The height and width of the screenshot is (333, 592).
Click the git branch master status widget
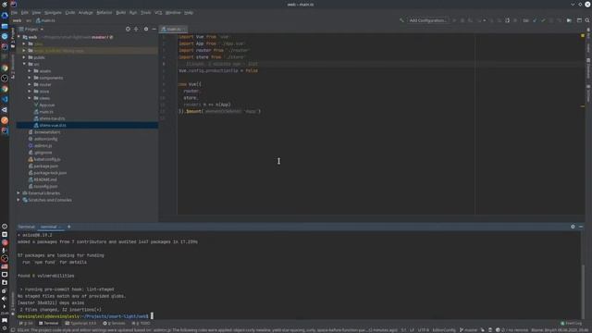coord(468,330)
